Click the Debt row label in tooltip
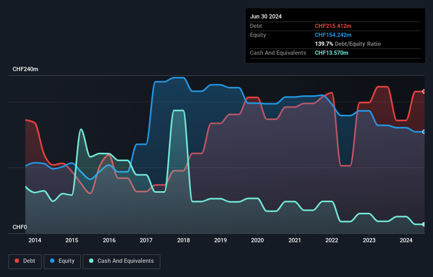The width and height of the screenshot is (433, 277). click(x=256, y=26)
